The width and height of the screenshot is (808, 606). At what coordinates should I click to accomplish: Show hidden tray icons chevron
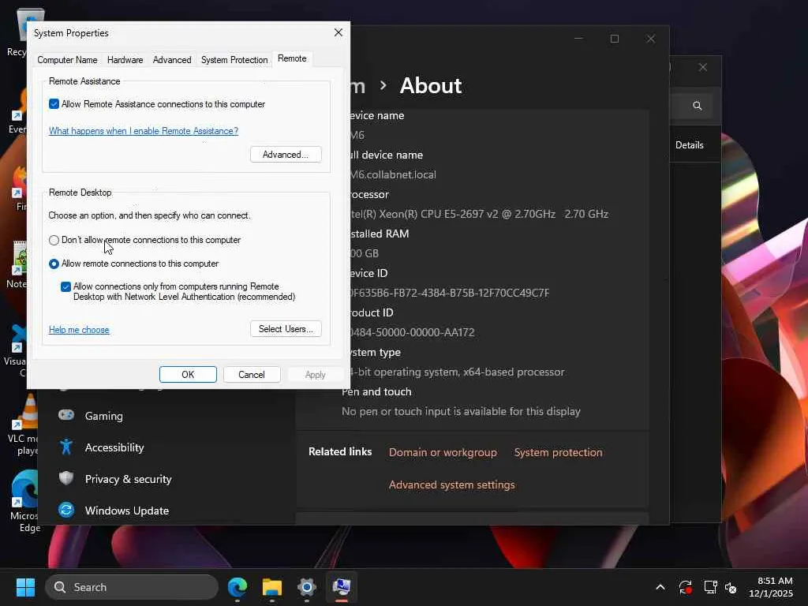(660, 587)
